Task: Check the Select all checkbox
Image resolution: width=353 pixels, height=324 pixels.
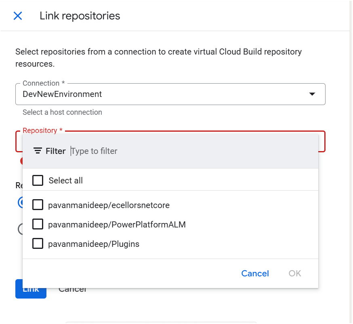Action: (38, 180)
